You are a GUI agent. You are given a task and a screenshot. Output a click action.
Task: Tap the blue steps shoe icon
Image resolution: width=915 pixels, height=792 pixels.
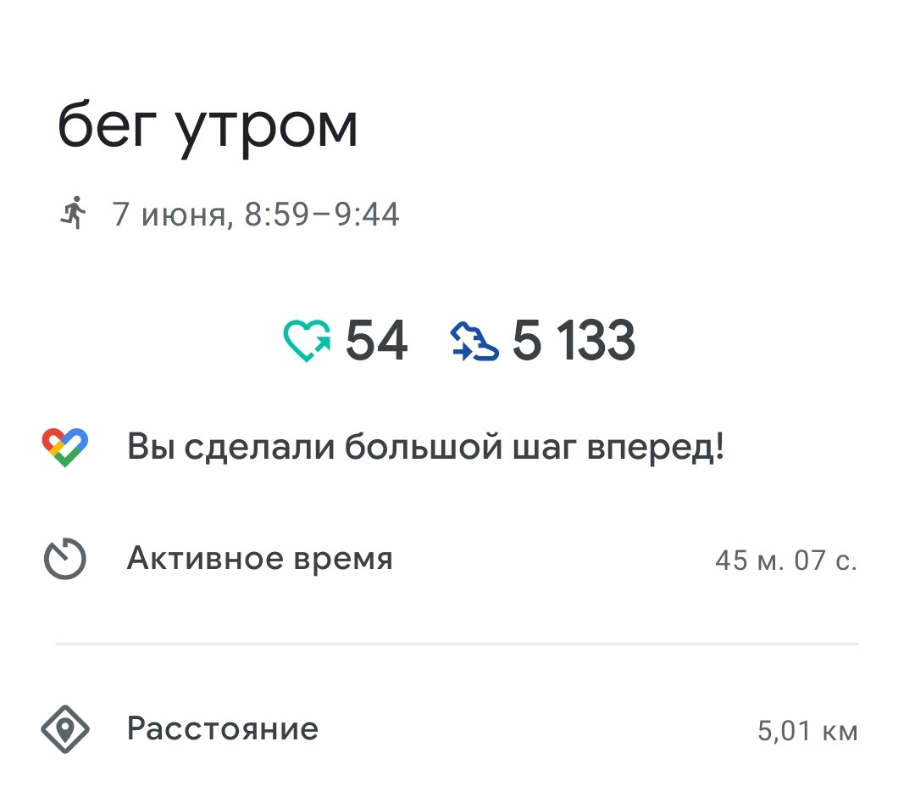(474, 341)
